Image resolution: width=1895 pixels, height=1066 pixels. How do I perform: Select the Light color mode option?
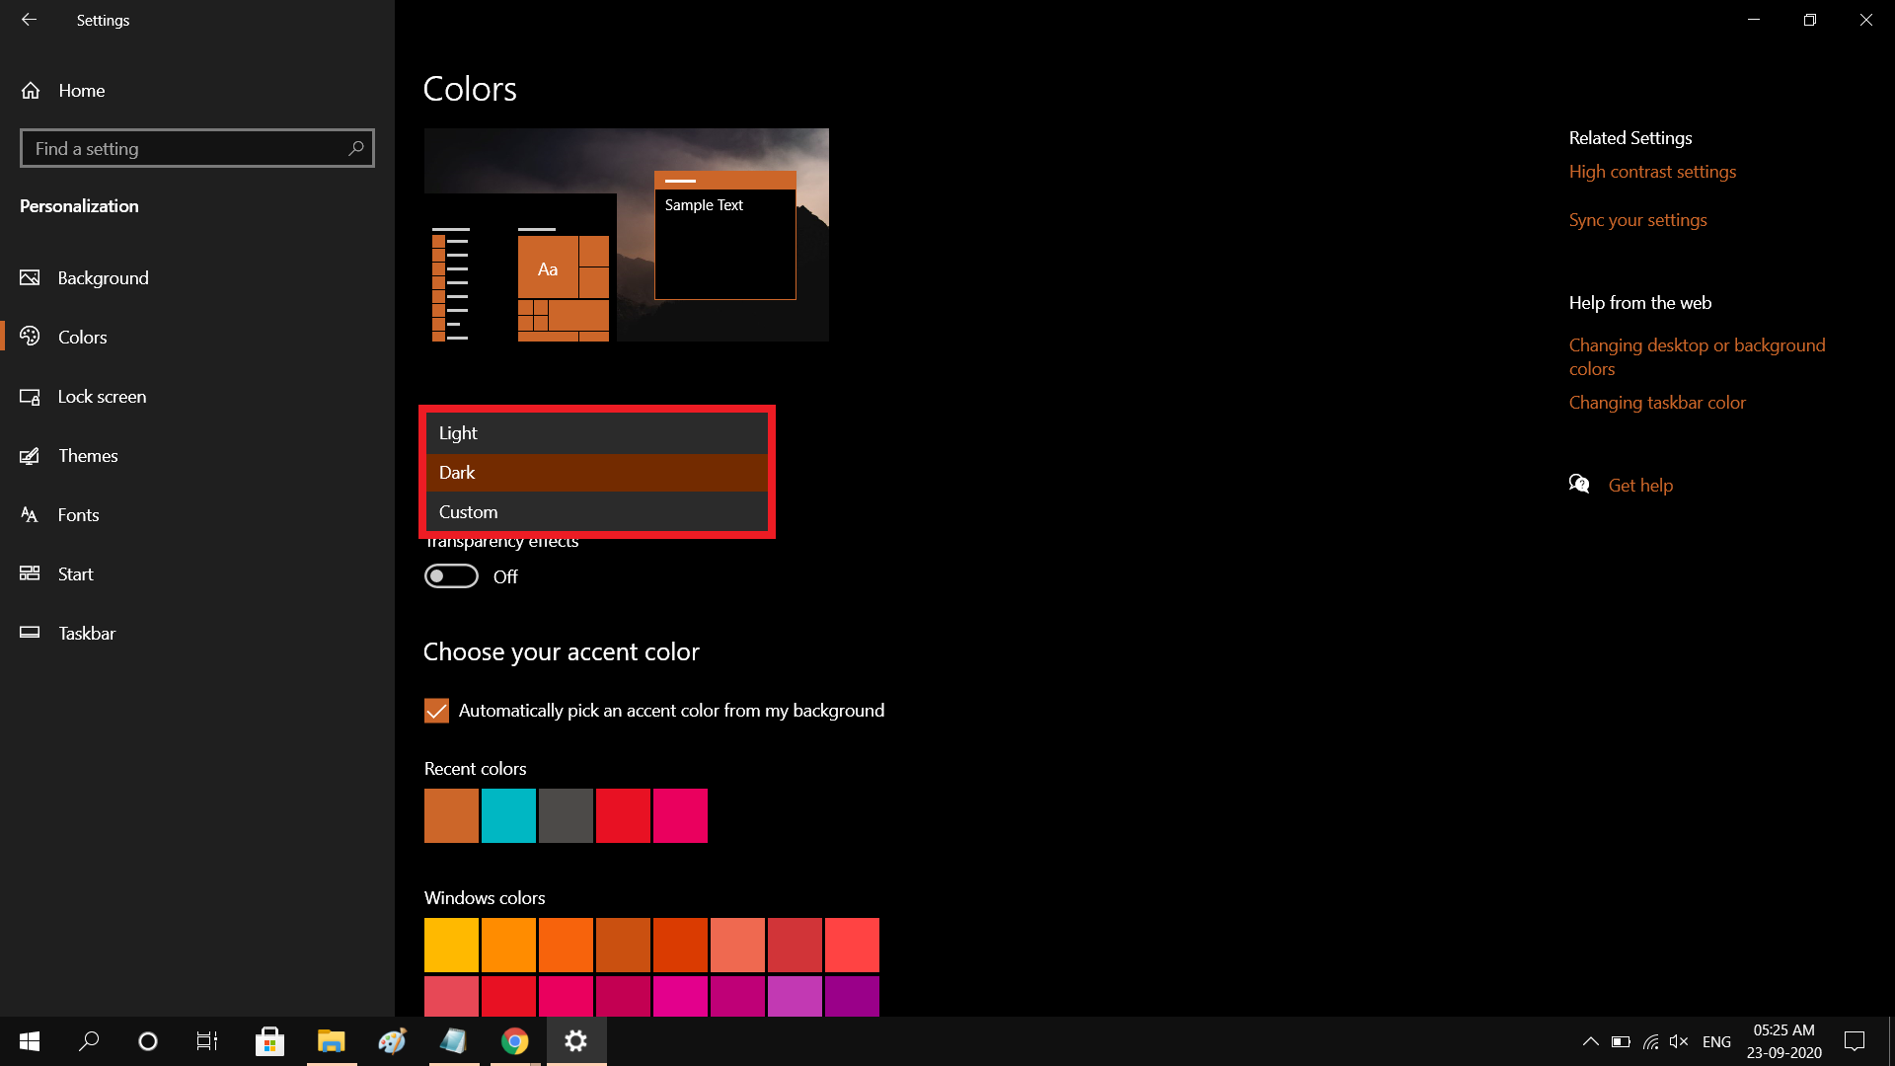tap(596, 432)
